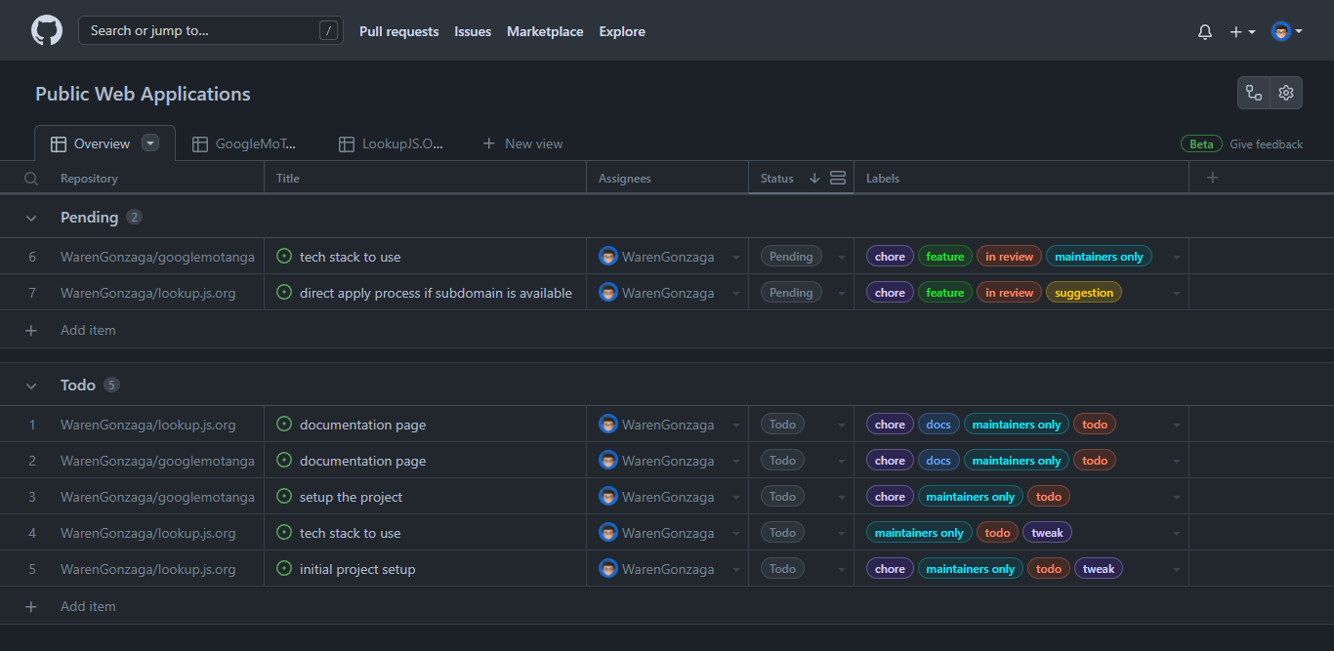
Task: Click Add item under Pending group
Action: click(x=88, y=330)
